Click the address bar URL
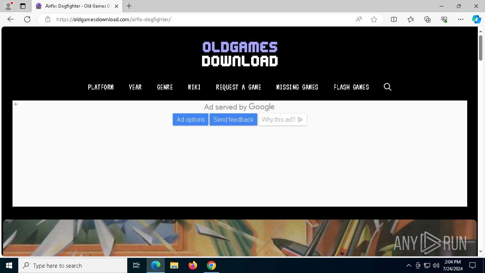 pos(114,19)
